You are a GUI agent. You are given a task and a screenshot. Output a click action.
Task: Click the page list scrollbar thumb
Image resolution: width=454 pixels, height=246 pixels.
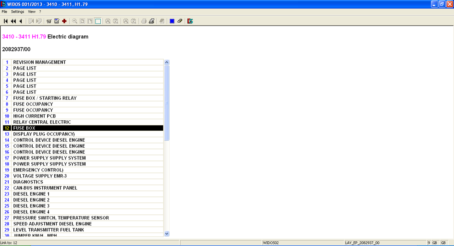(x=167, y=103)
